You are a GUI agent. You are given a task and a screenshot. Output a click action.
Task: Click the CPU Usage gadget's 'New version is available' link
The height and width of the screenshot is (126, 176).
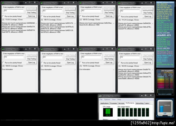165,94
